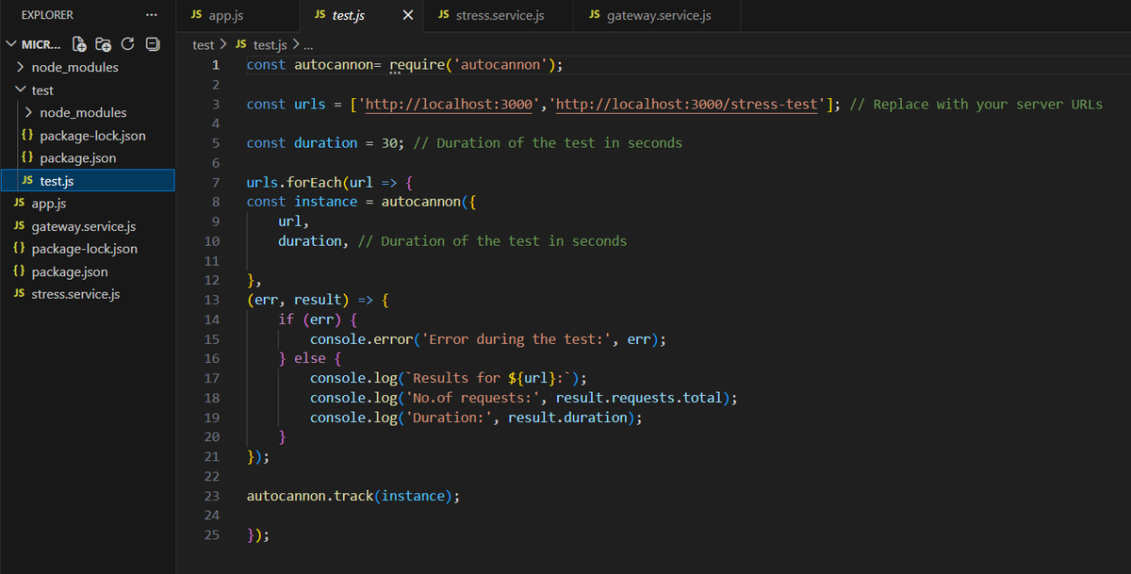Click JS icon on app.js tab
1131x574 pixels.
click(x=196, y=15)
